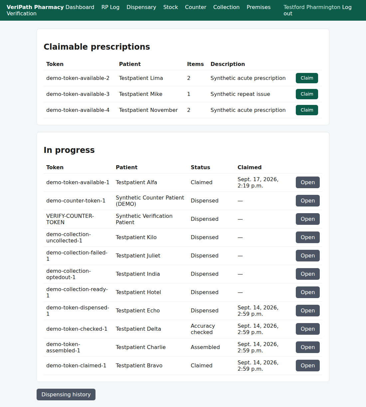Click the Description column header
Screen dimensions: 366x407
coord(228,64)
